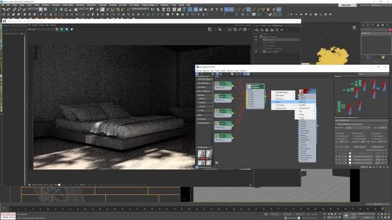Viewport: 392px width, 220px height.
Task: Click the white circle channel icon in frame buffer
Action: pyautogui.click(x=72, y=29)
